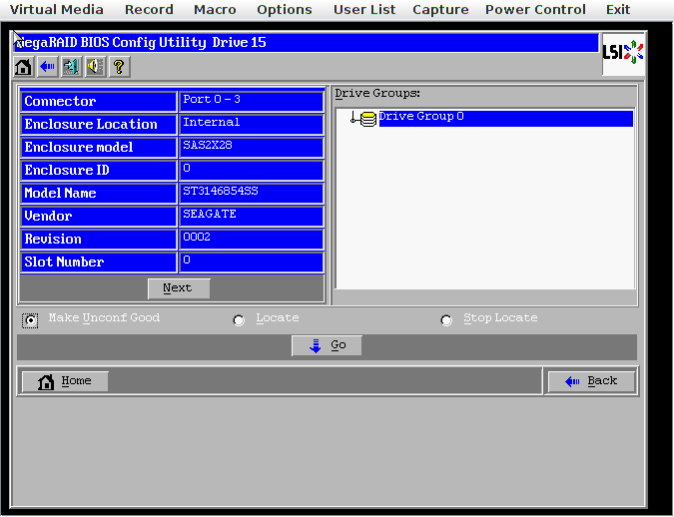Click the speaker alarm toolbar icon
674x517 pixels.
96,67
